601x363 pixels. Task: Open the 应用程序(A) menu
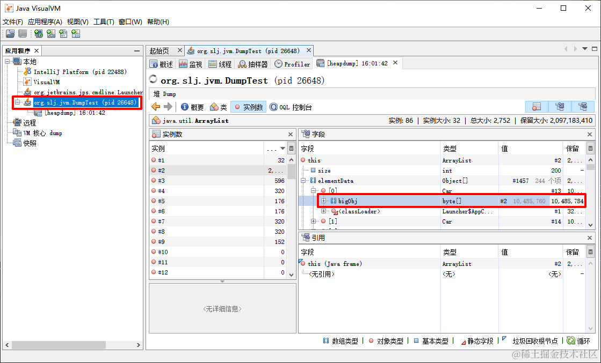(45, 22)
